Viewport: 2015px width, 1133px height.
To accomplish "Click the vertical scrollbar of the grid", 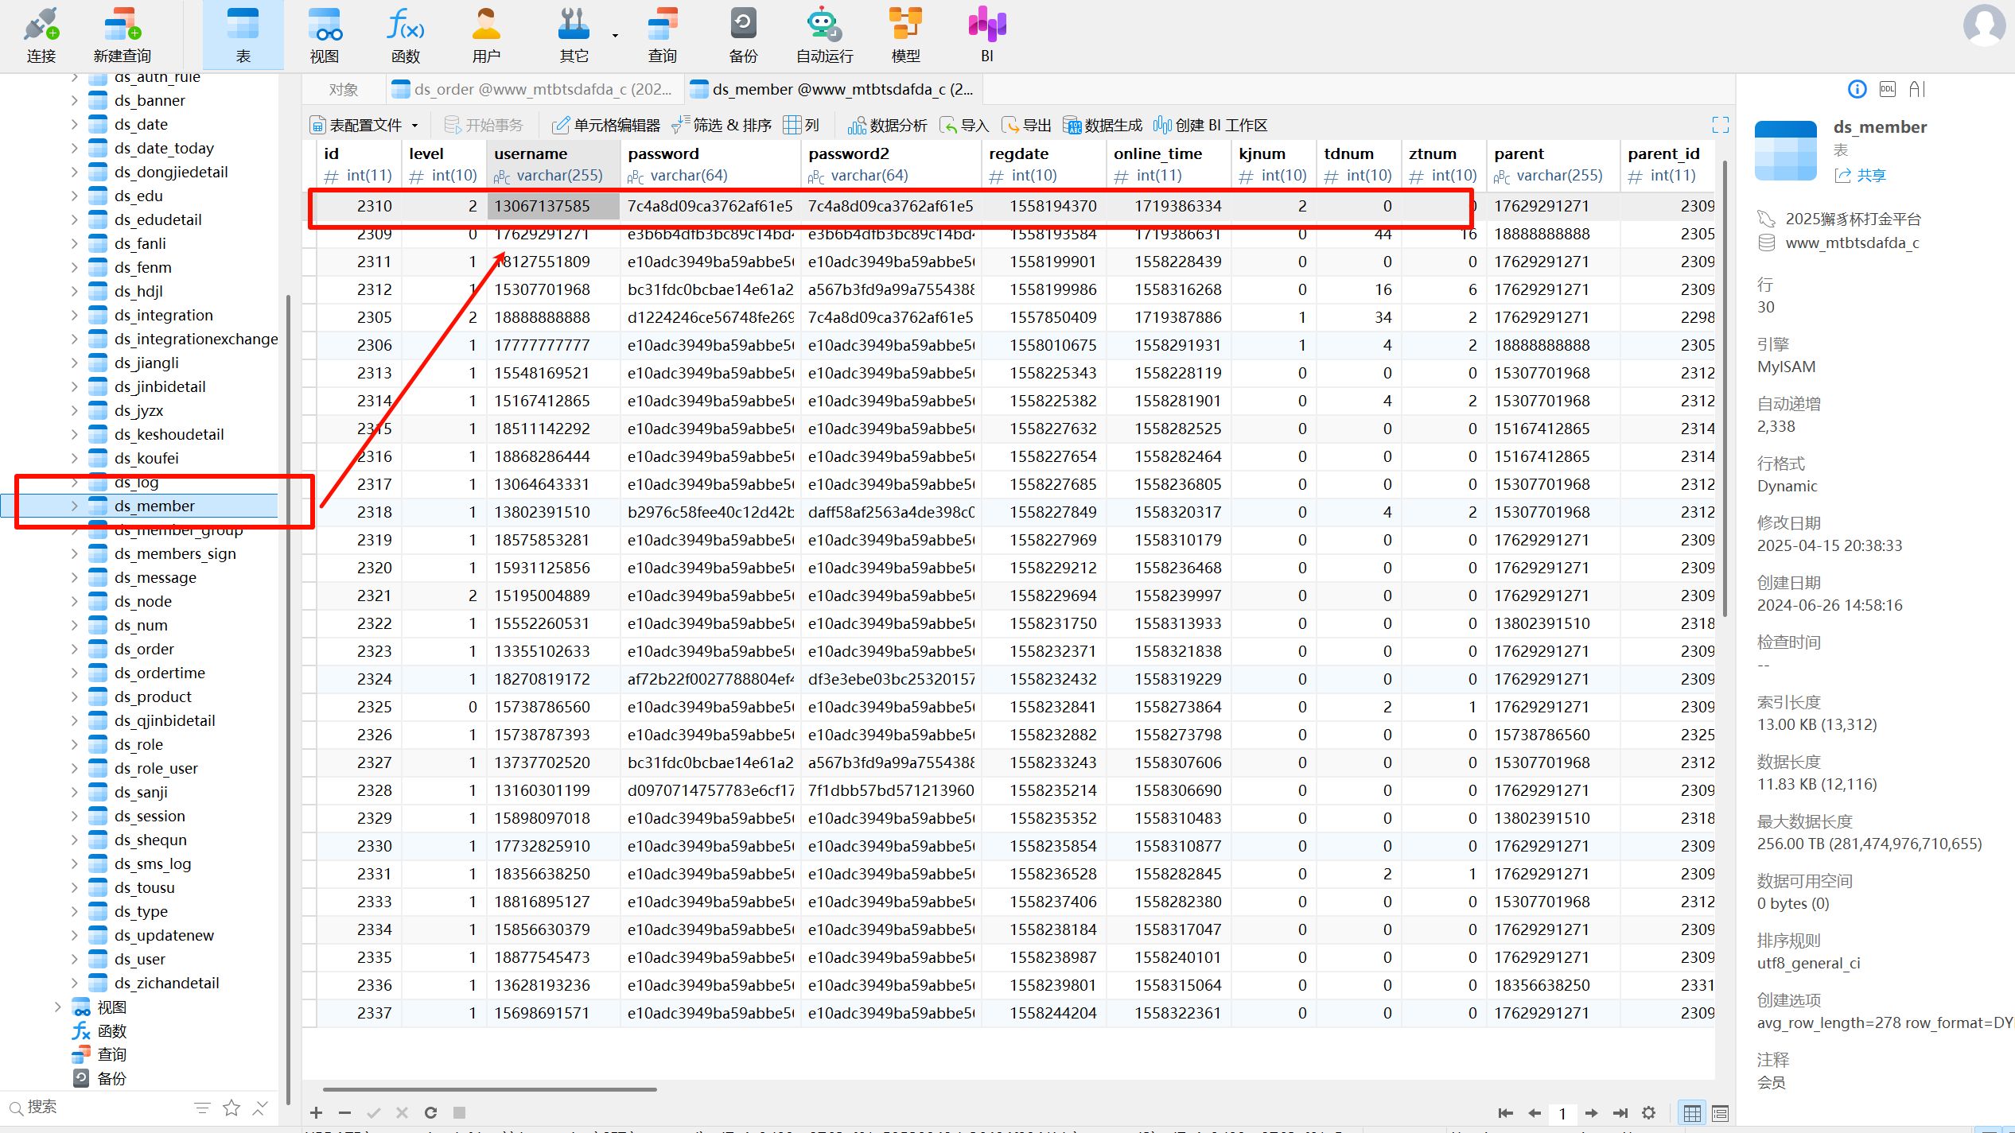I will (x=1725, y=389).
